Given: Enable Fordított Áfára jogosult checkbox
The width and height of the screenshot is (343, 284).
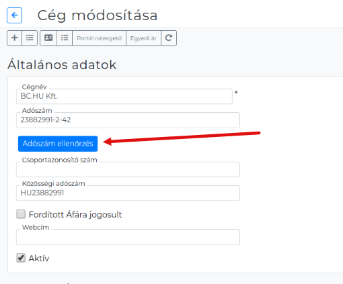Looking at the screenshot, I should pos(21,214).
